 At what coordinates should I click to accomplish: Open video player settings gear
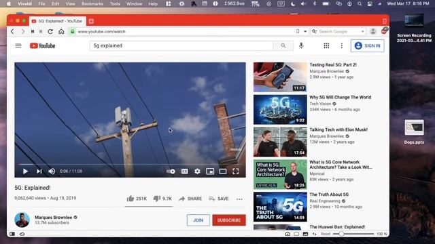(197, 171)
